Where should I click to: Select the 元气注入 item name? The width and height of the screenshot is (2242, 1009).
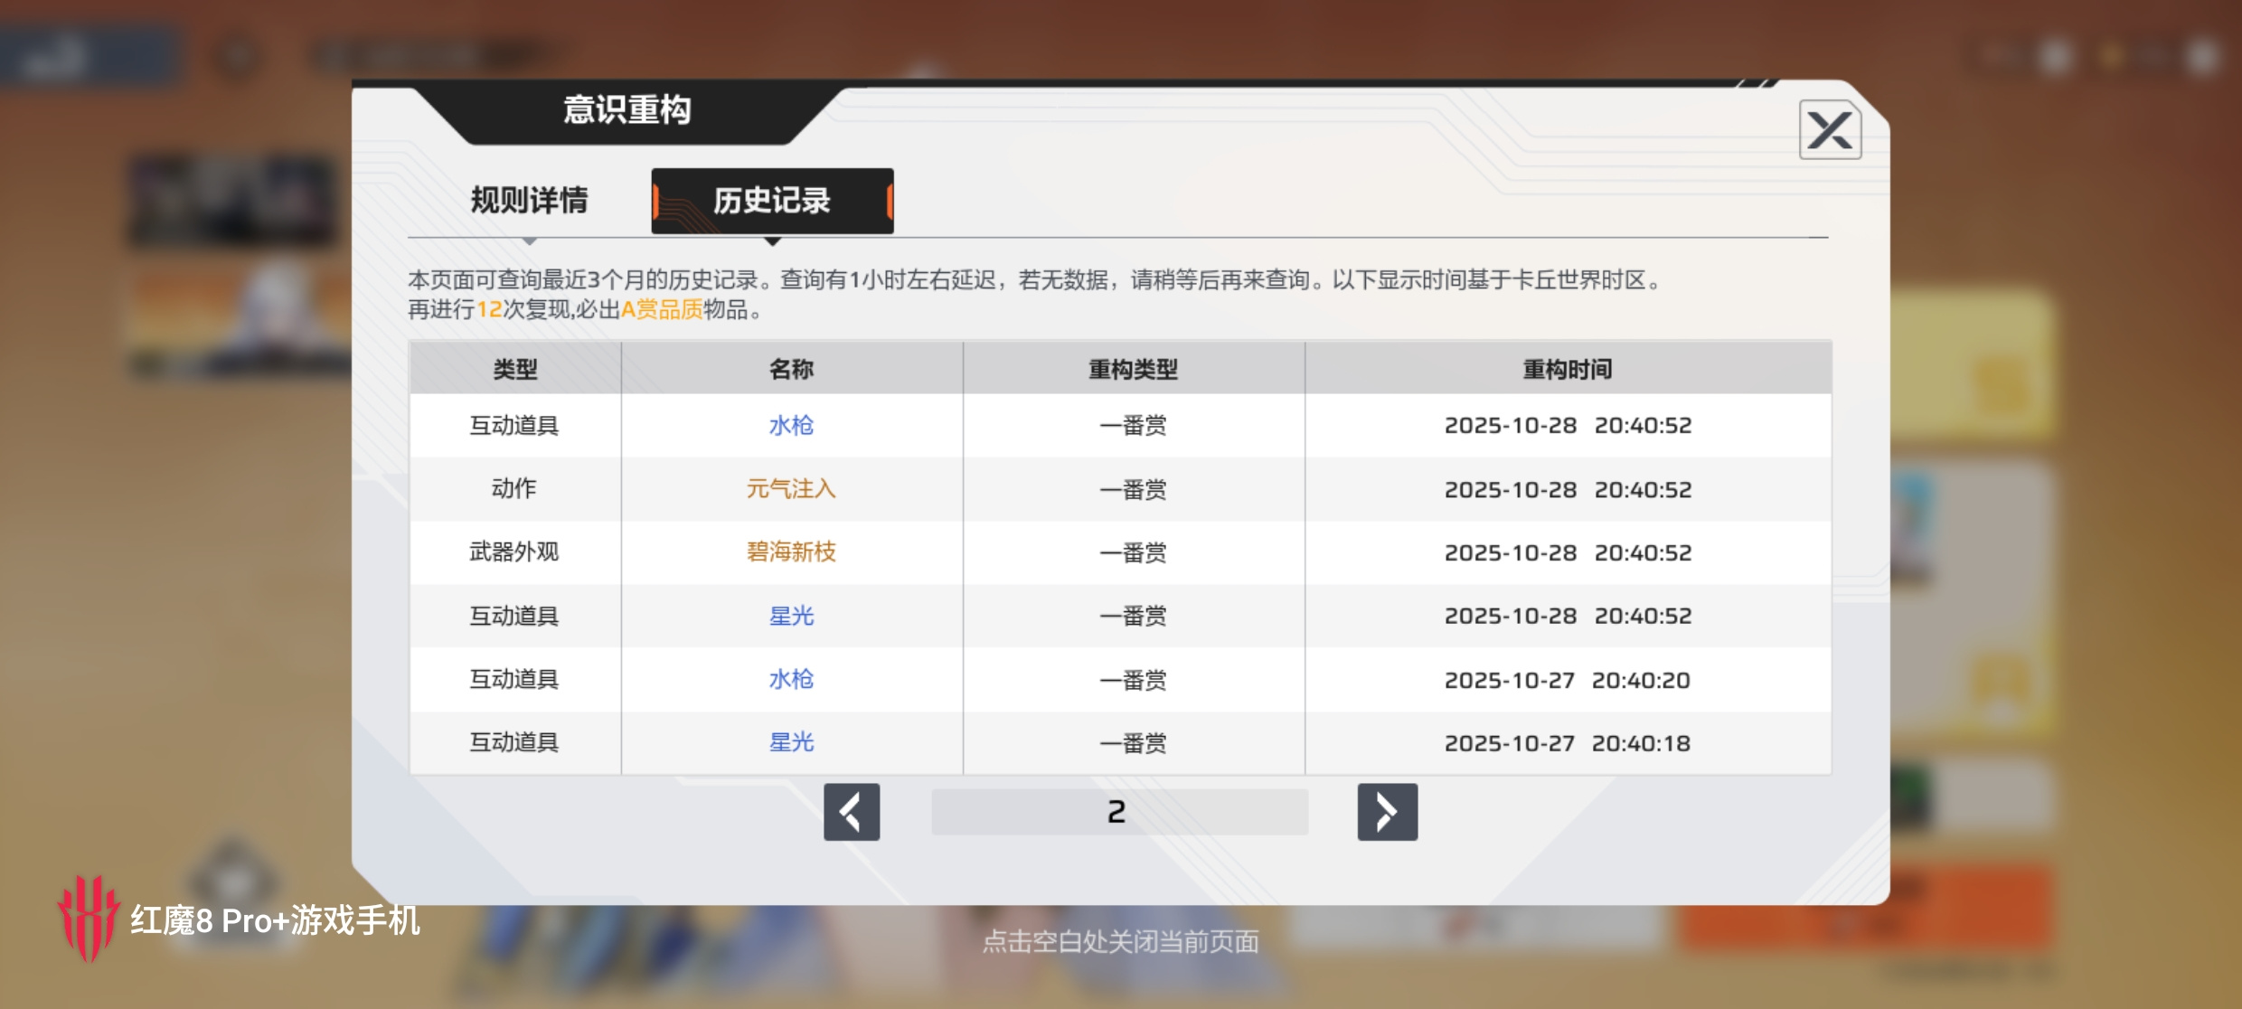[791, 489]
